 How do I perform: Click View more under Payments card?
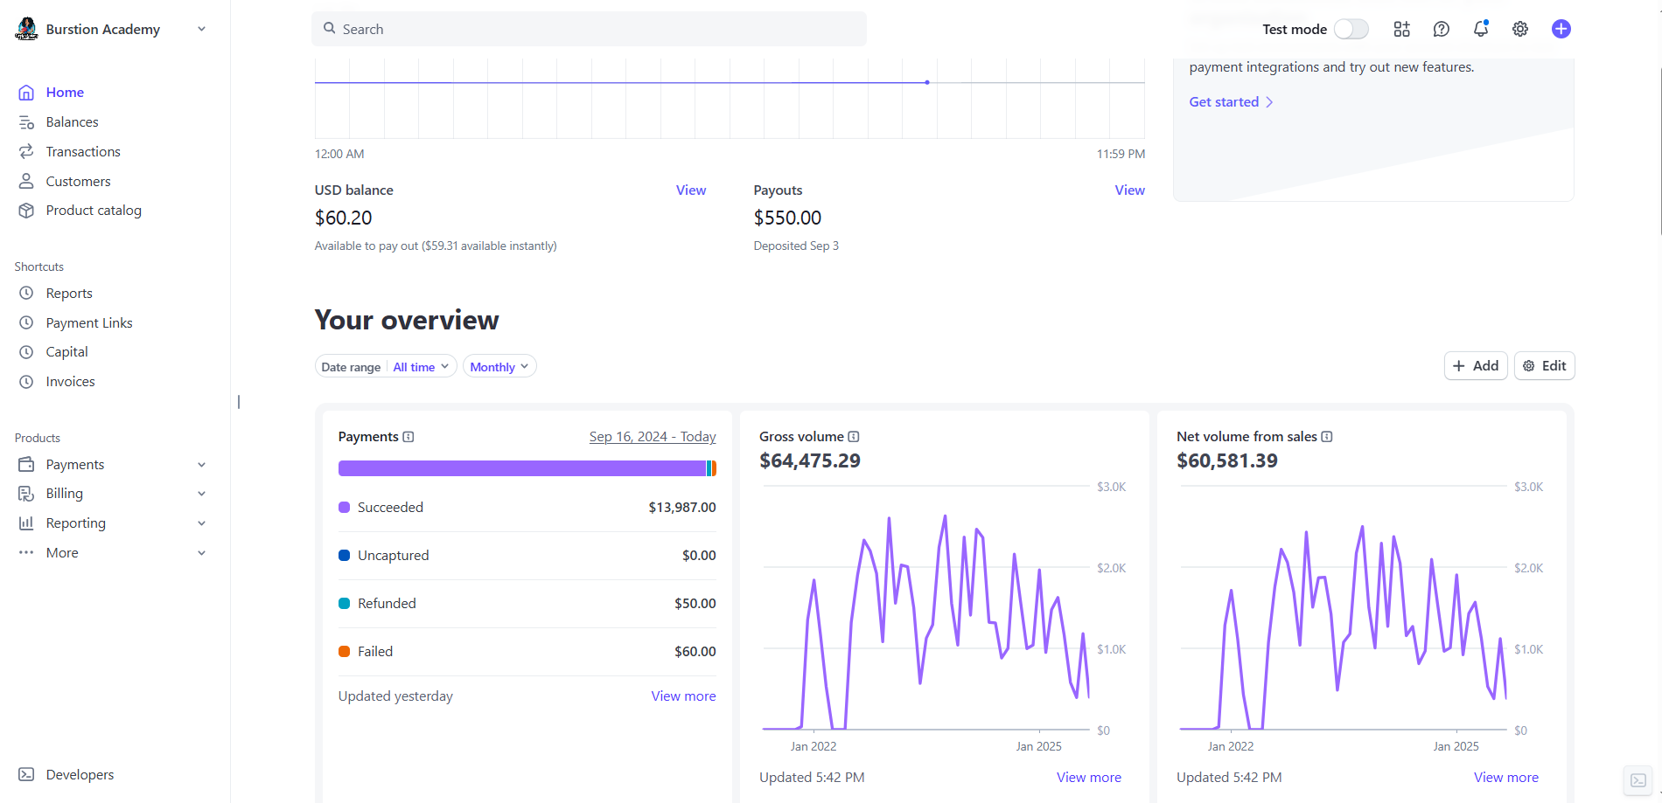(x=683, y=696)
